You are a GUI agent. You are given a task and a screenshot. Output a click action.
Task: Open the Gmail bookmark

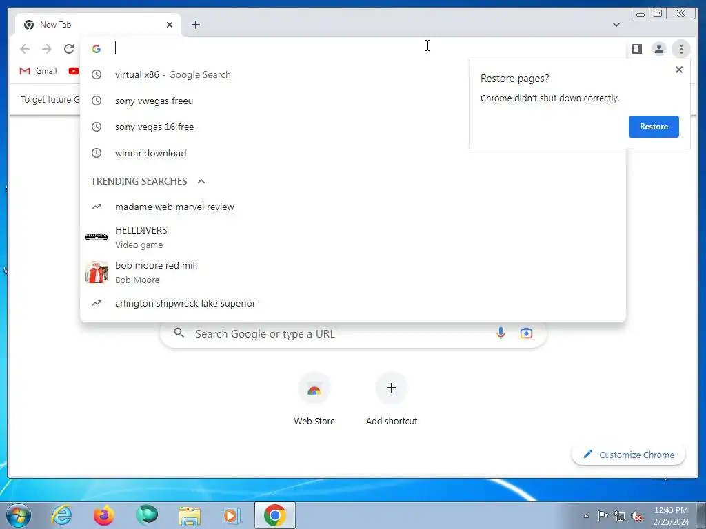(38, 71)
